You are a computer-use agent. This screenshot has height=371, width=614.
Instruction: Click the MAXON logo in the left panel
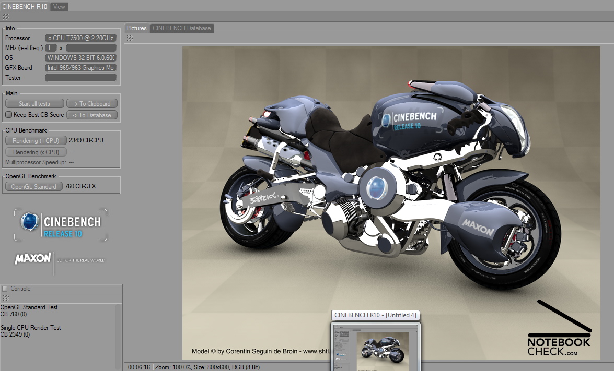tap(33, 259)
